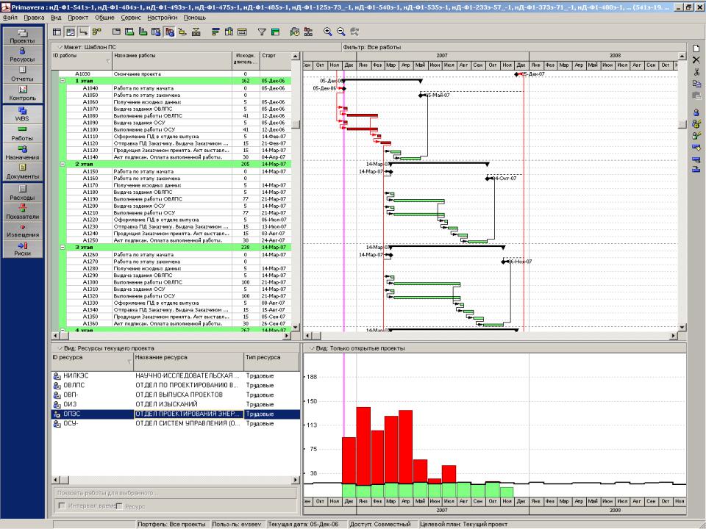Click right arrow of Gantt horizontal scrollbar
The width and height of the screenshot is (706, 529).
pos(674,336)
